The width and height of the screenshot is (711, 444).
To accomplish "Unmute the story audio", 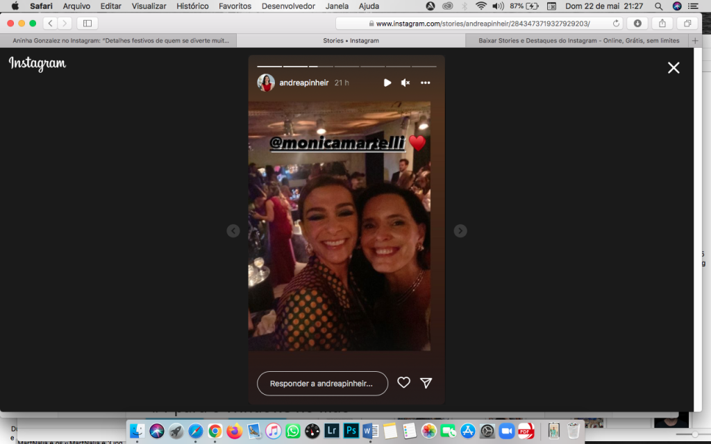I will (x=405, y=83).
